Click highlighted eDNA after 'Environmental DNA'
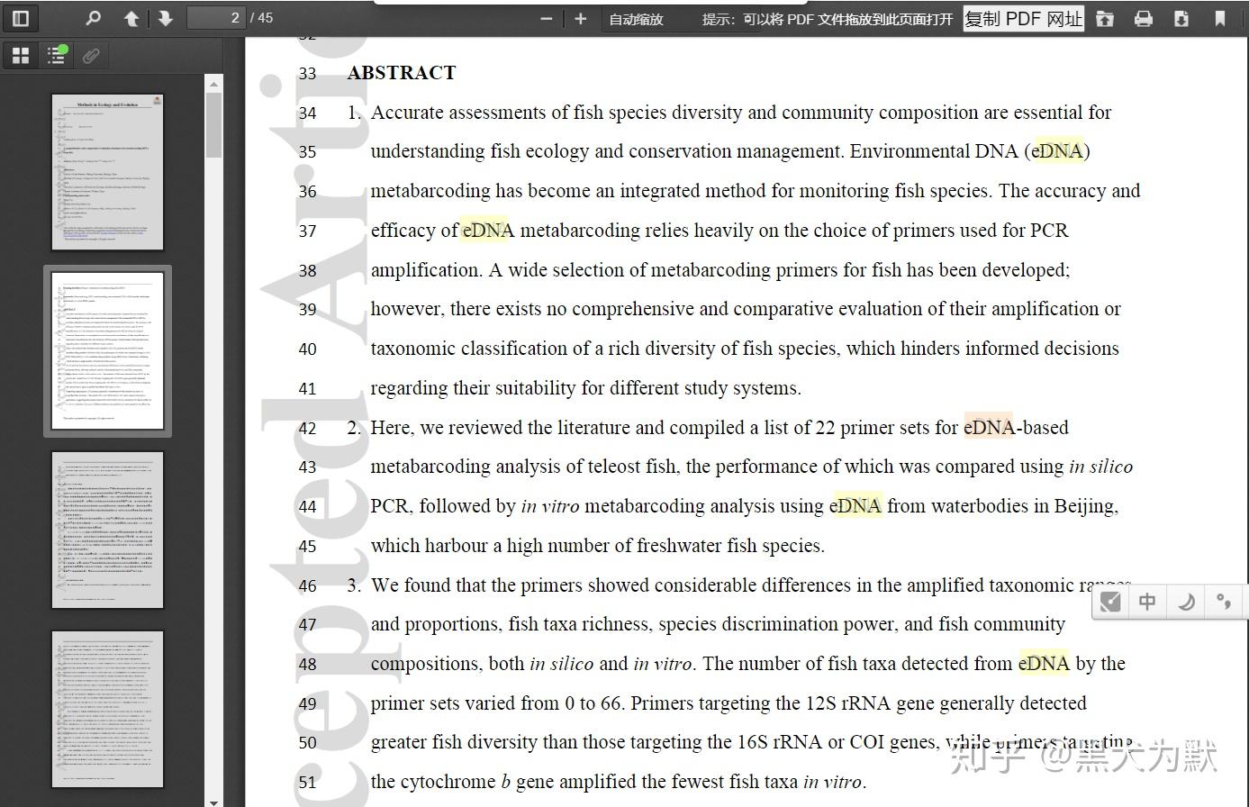Viewport: 1249px width, 807px height. (1057, 151)
